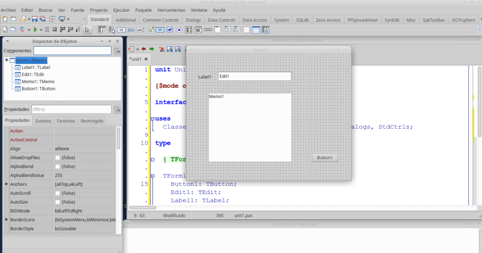Pick TLabel (Abc) component from palette
The image size is (482, 253).
131,30
